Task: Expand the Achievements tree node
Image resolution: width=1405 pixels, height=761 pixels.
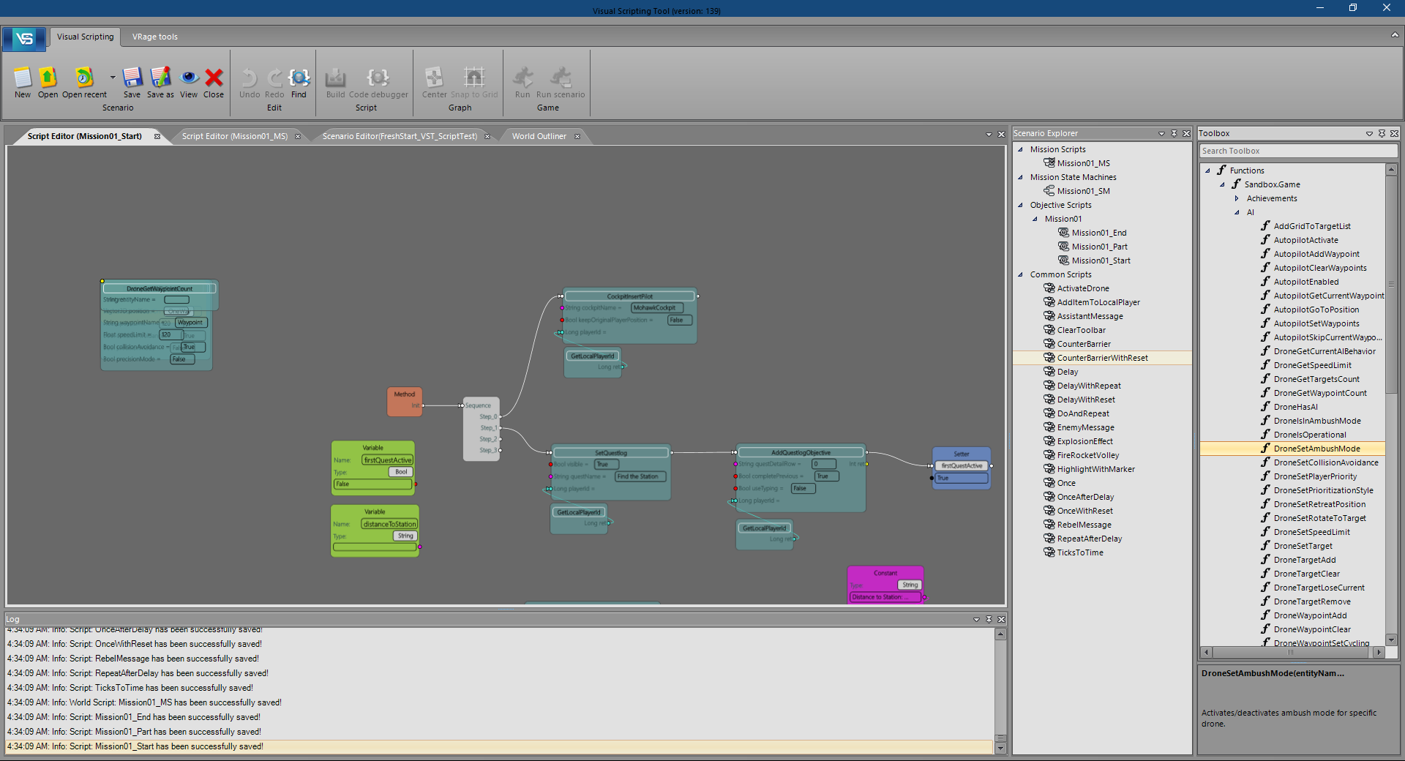Action: coord(1237,198)
